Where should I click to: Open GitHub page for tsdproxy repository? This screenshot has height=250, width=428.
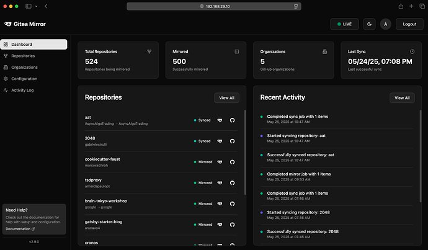[x=233, y=183]
